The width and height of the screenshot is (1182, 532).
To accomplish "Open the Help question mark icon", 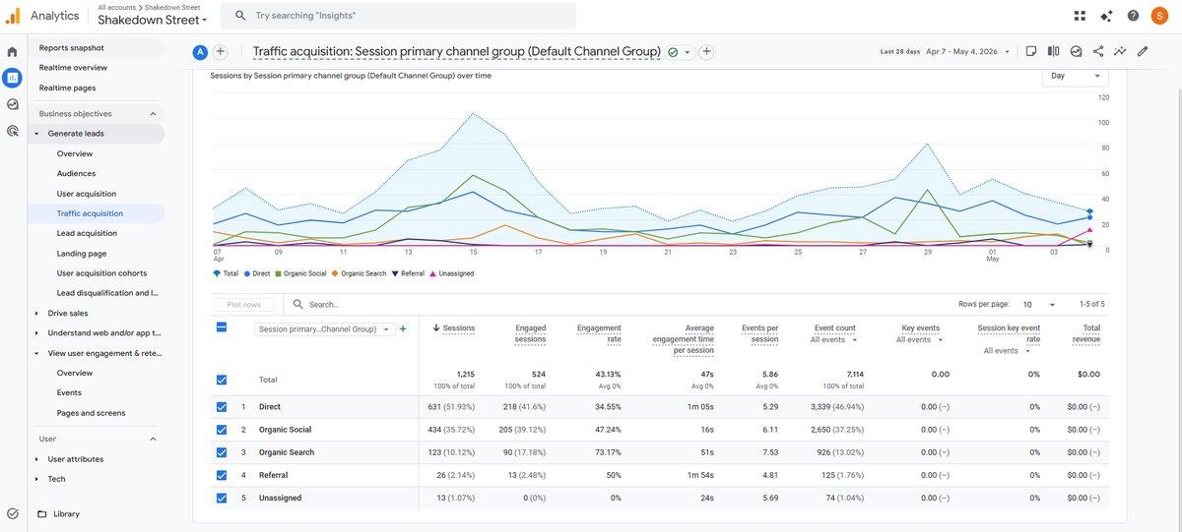I will click(x=1133, y=16).
